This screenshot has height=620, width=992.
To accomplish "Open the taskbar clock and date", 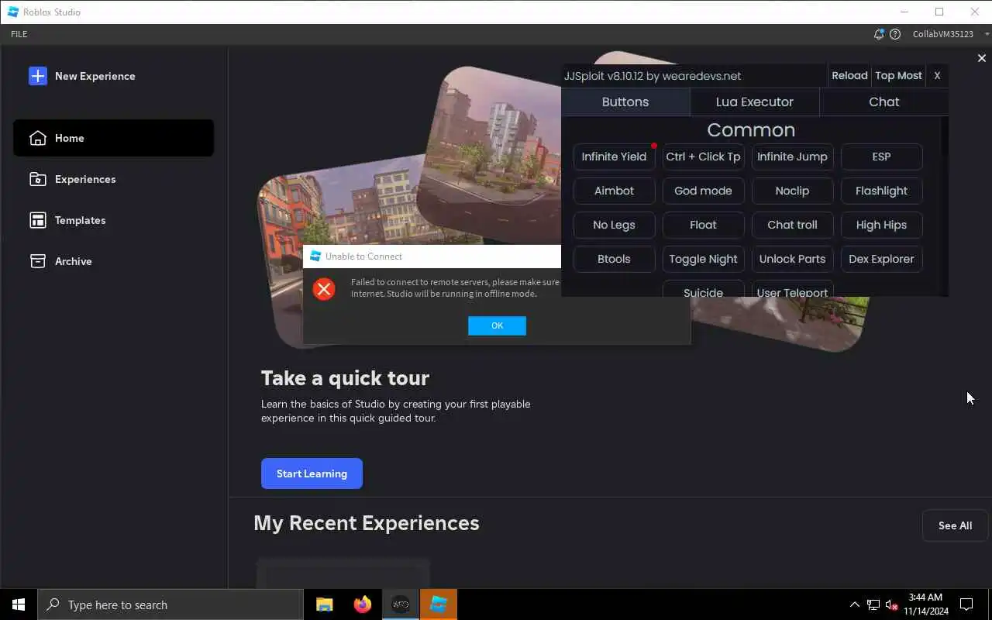I will (925, 604).
